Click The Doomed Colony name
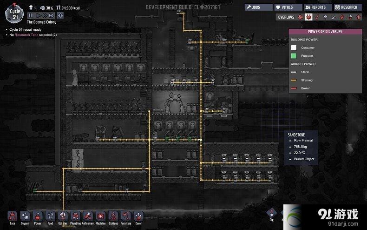 click(42, 22)
